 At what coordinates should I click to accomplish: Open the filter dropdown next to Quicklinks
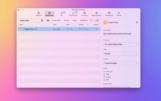[x=92, y=20]
